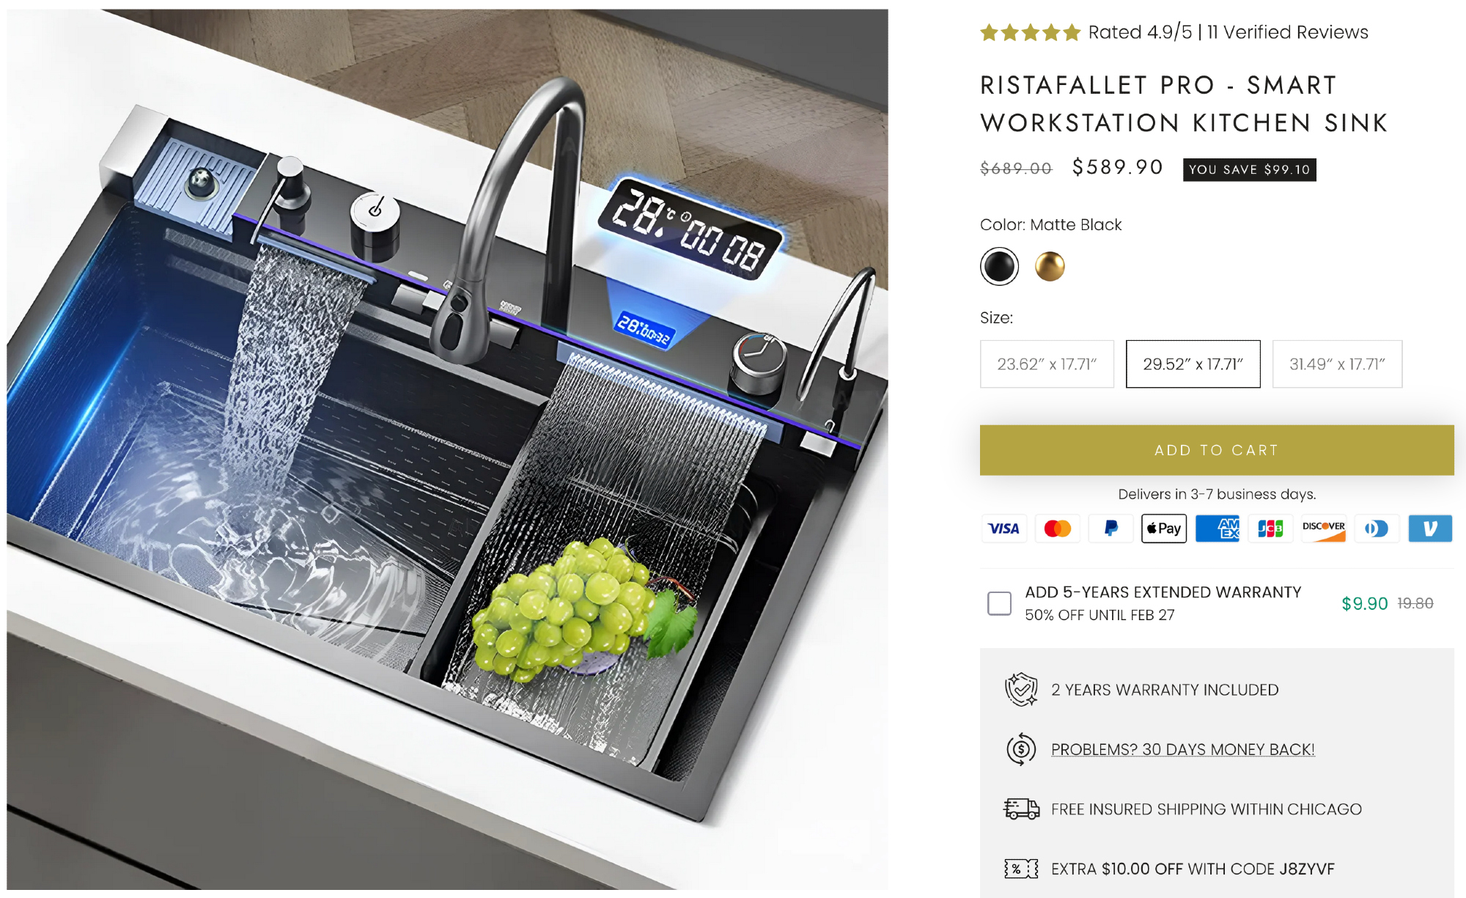Click the American Express icon
Image resolution: width=1466 pixels, height=898 pixels.
click(1218, 529)
